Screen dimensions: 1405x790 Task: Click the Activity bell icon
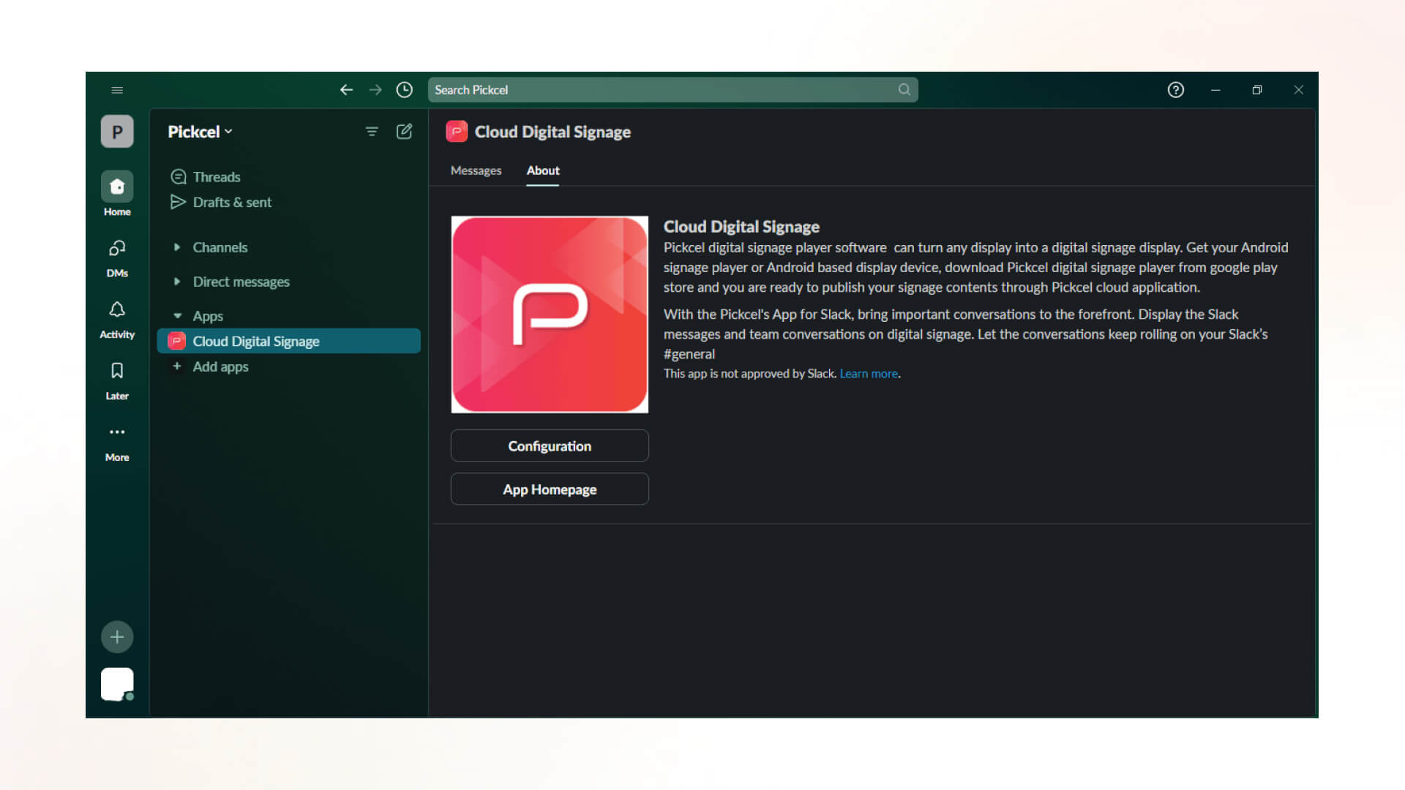click(117, 309)
